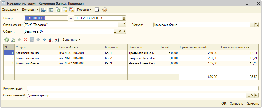Sort rows ascending with the А-Я icon
This screenshot has height=108, width=262.
click(x=51, y=40)
